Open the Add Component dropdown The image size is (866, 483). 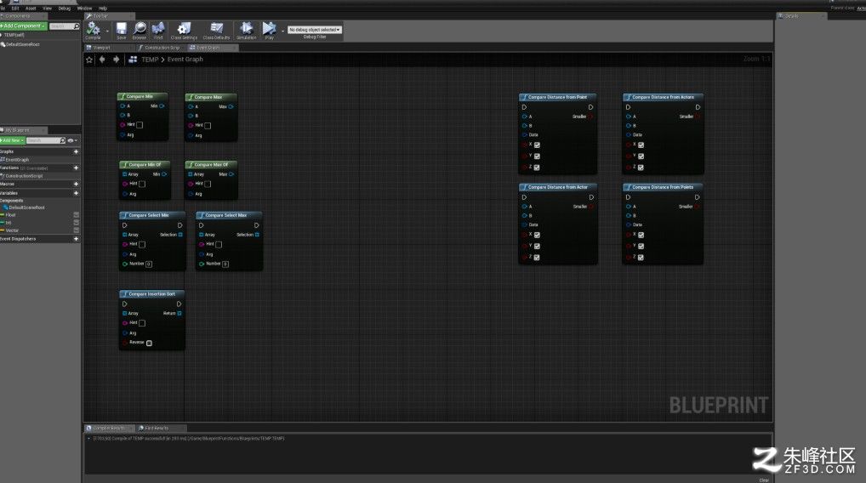coord(23,26)
